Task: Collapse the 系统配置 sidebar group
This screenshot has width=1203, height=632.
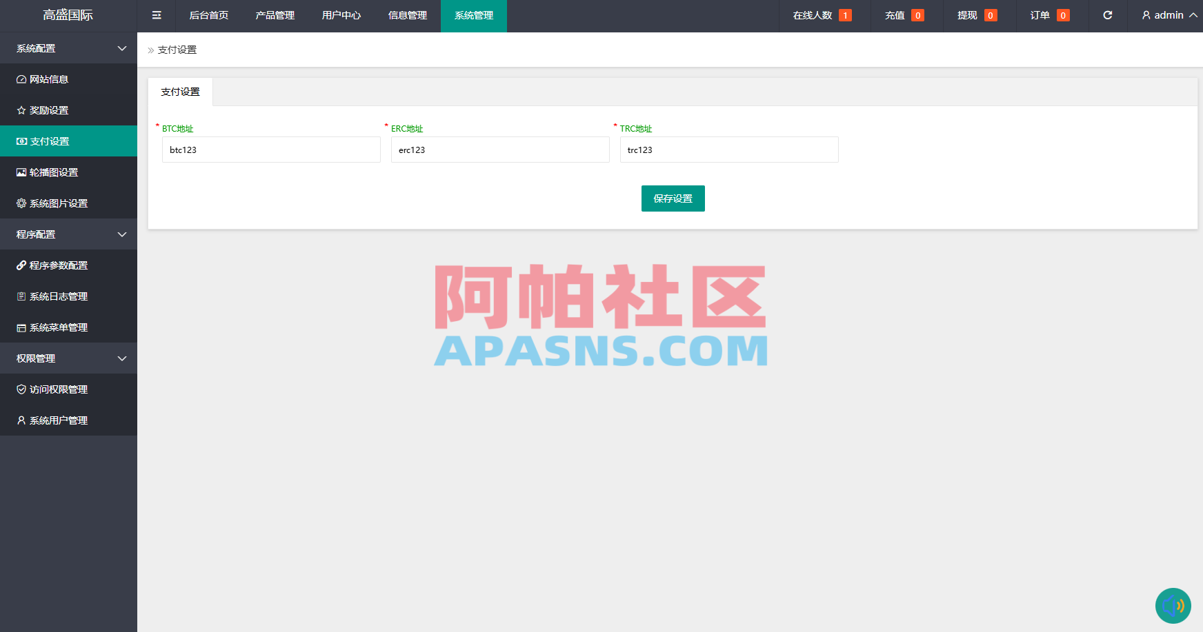Action: pos(68,48)
